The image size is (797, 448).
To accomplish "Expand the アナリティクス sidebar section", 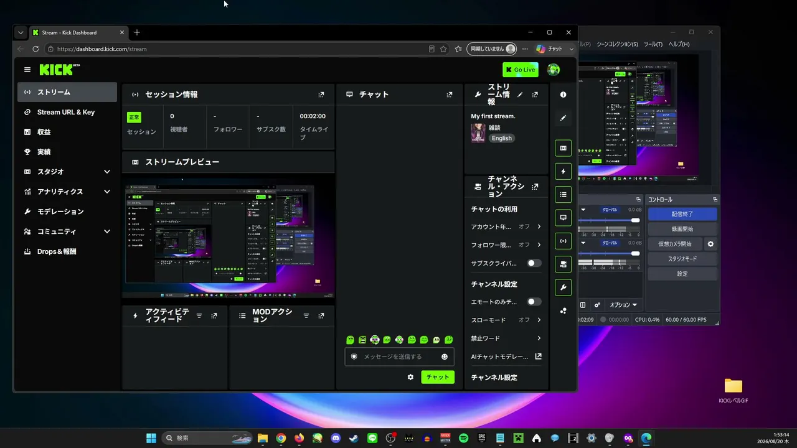I will pos(107,192).
